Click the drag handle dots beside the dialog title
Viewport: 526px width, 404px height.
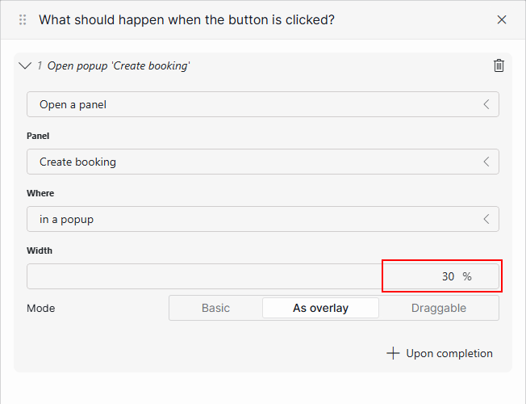(23, 20)
